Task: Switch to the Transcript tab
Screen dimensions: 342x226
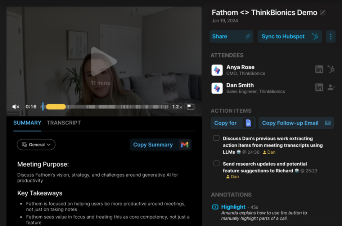Action: [x=64, y=123]
